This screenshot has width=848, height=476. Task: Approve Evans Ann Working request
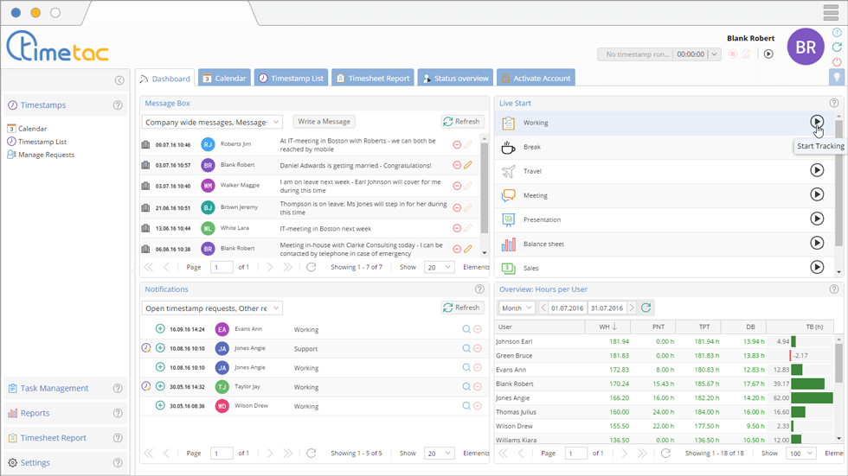[160, 328]
